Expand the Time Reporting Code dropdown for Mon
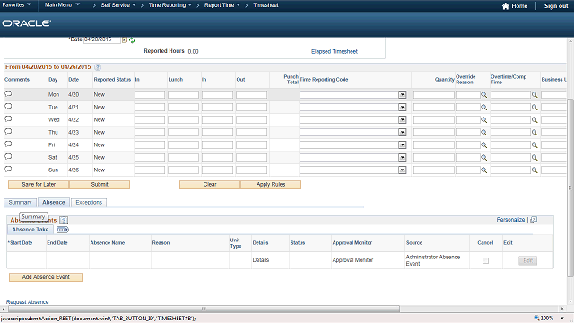Screen dimensions: 574x323 (403, 95)
